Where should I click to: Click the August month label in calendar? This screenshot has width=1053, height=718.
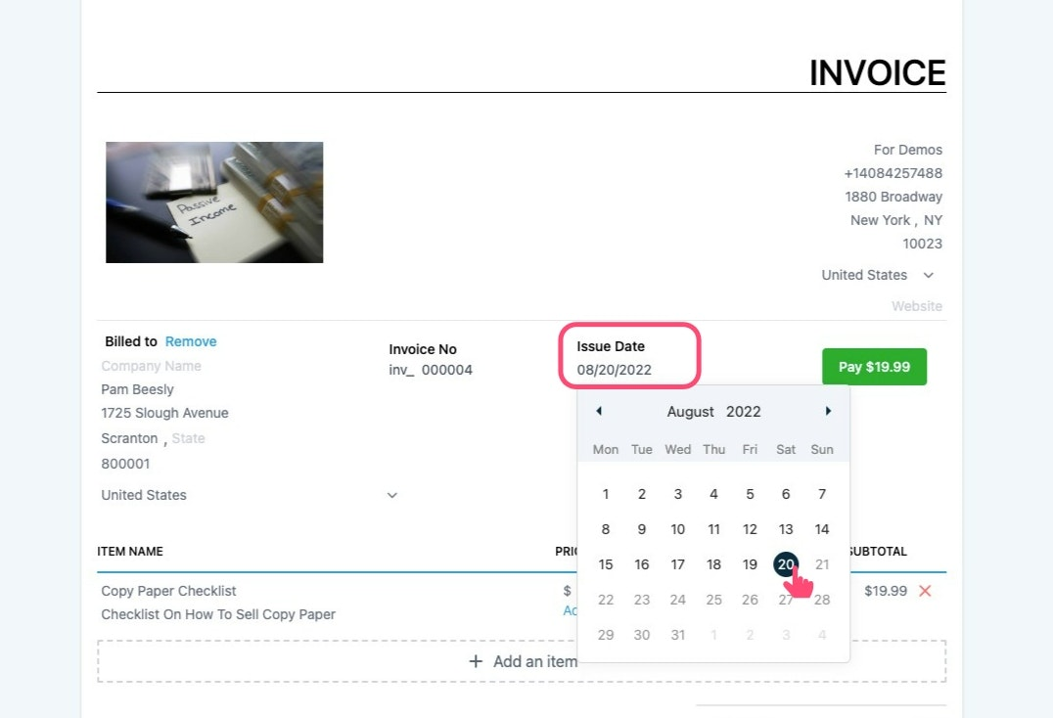[x=690, y=412]
